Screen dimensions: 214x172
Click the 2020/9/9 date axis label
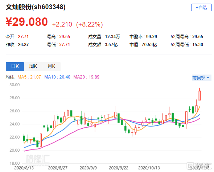[x=88, y=168]
